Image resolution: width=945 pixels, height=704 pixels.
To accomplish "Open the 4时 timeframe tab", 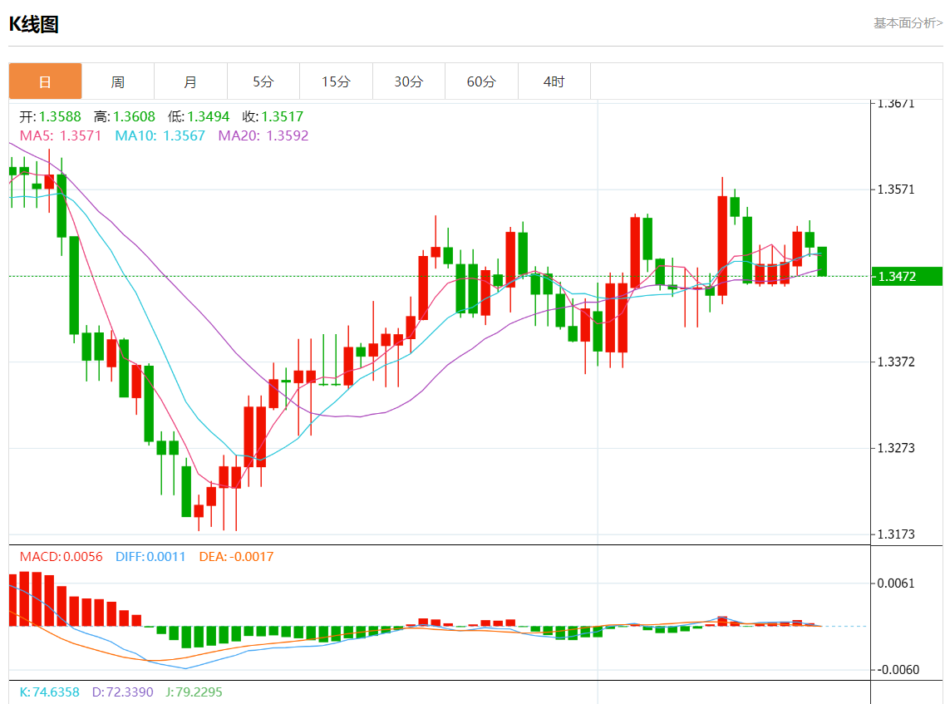I will click(x=554, y=81).
